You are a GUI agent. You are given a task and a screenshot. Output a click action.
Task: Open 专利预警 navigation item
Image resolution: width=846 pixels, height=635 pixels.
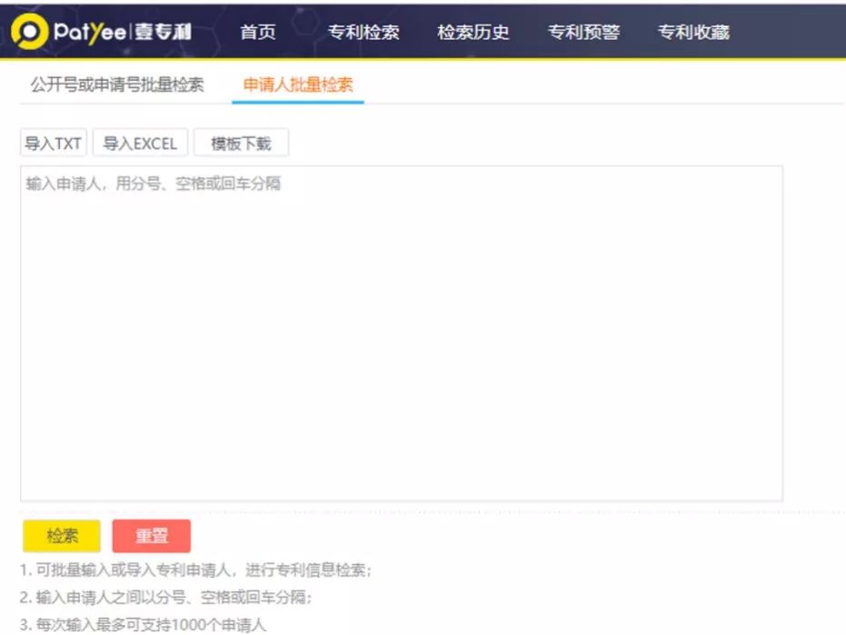coord(583,33)
